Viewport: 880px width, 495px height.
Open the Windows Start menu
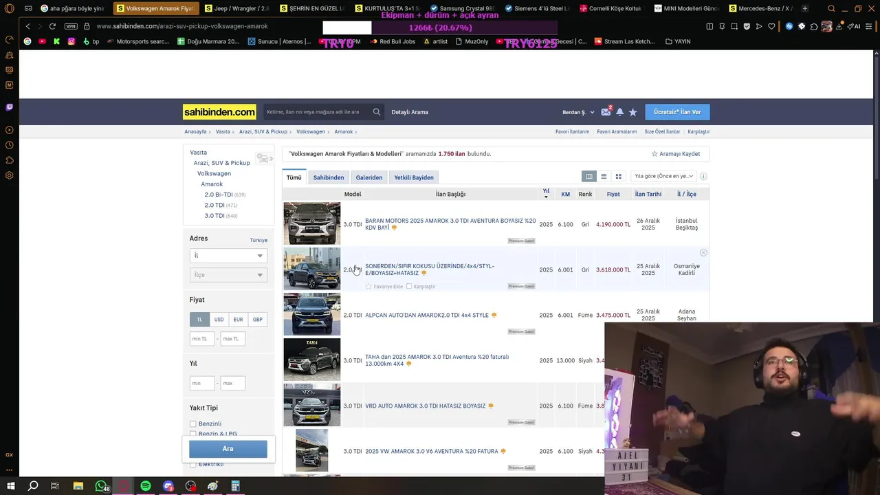(11, 486)
